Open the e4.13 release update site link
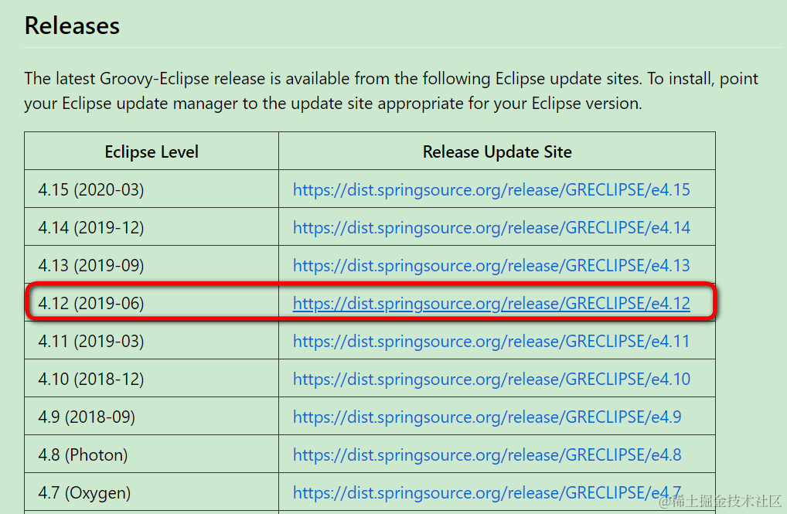Viewport: 787px width, 514px height. (492, 265)
